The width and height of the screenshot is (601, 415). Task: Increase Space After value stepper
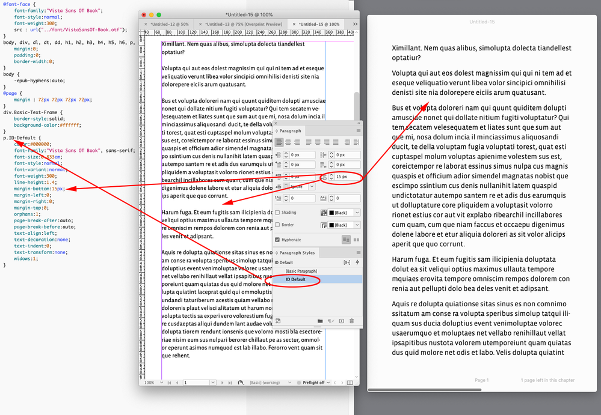point(331,175)
